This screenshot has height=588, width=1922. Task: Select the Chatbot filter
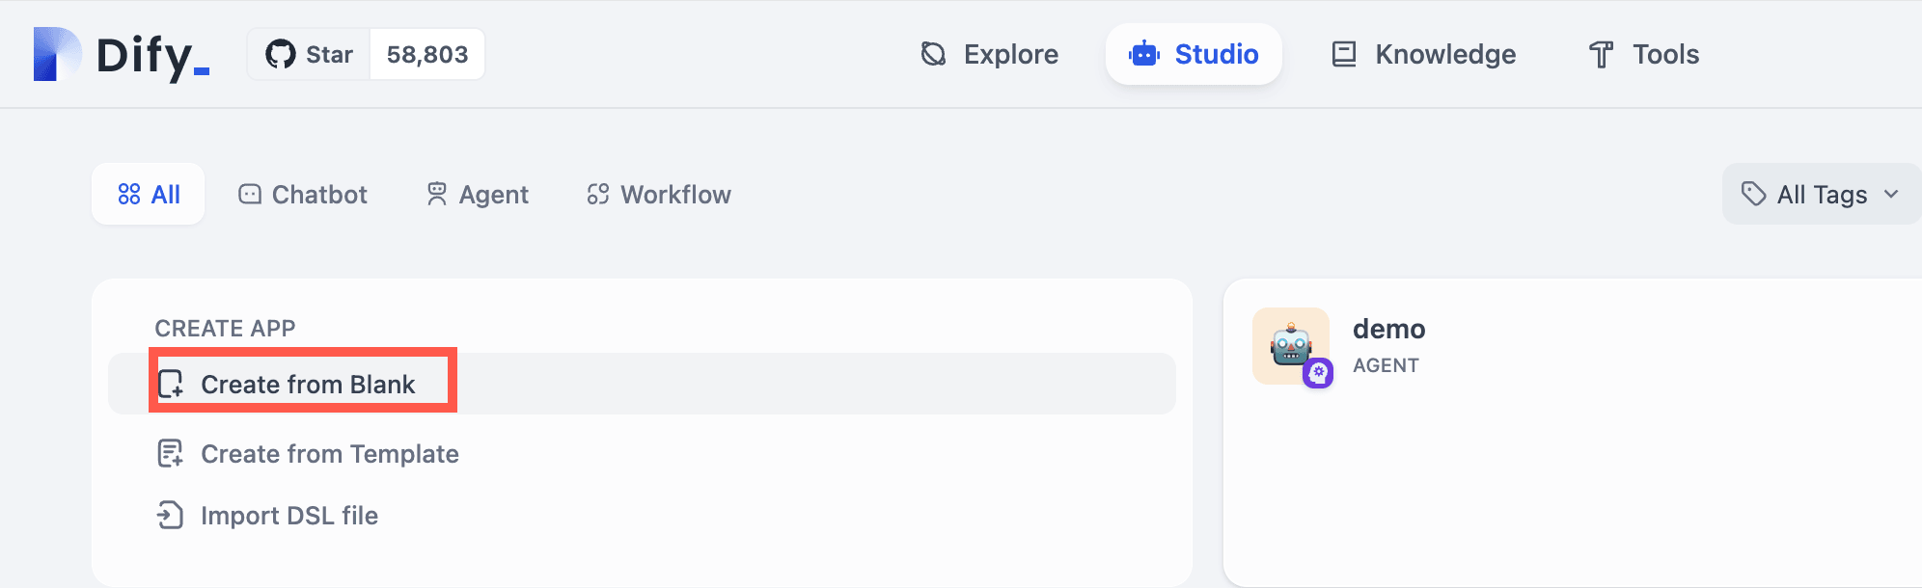tap(303, 194)
